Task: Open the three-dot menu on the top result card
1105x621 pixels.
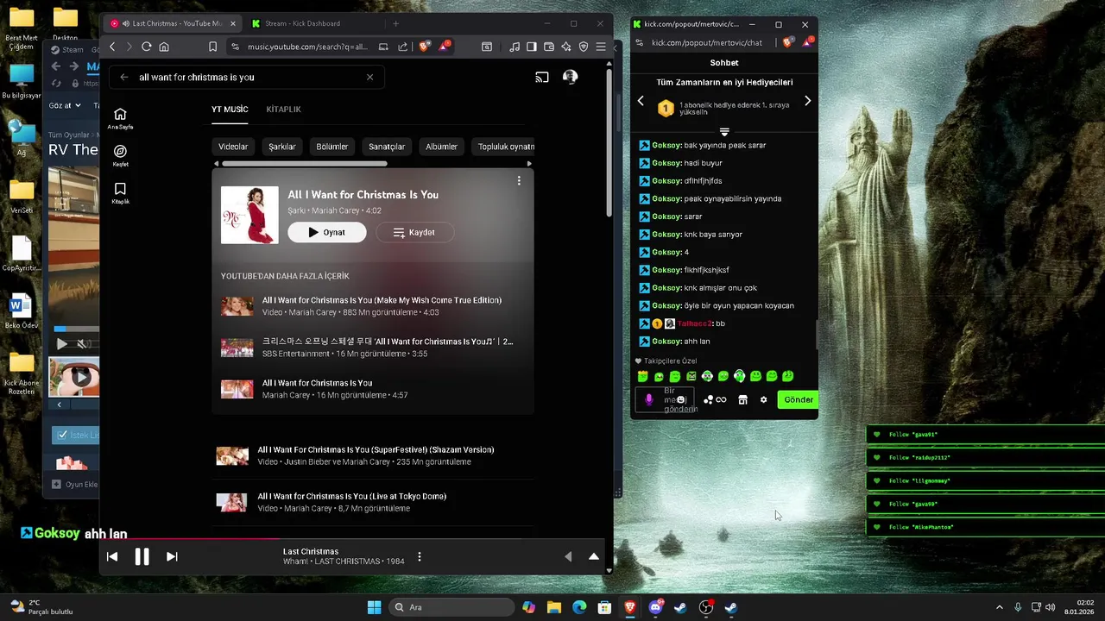Action: [519, 180]
